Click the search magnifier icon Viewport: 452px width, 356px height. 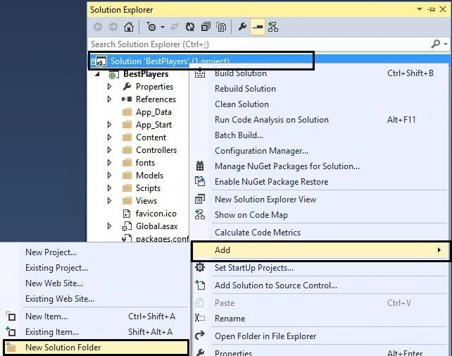click(x=436, y=44)
